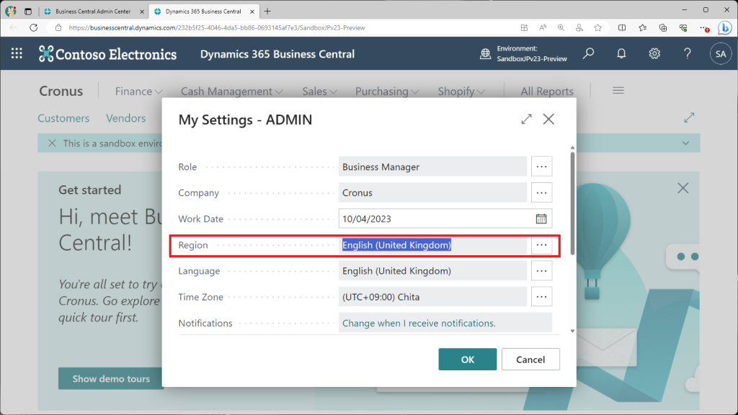738x415 pixels.
Task: Open the Work Date calendar picker
Action: coord(541,219)
